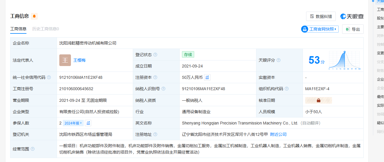Click help icon next to 纳税人识别号
The height and width of the screenshot is (162, 384).
(x=163, y=89)
